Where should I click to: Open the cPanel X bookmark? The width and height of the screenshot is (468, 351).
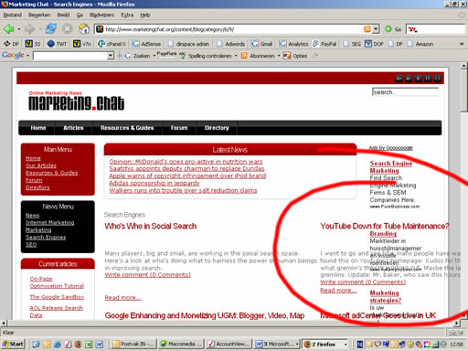[x=112, y=44]
